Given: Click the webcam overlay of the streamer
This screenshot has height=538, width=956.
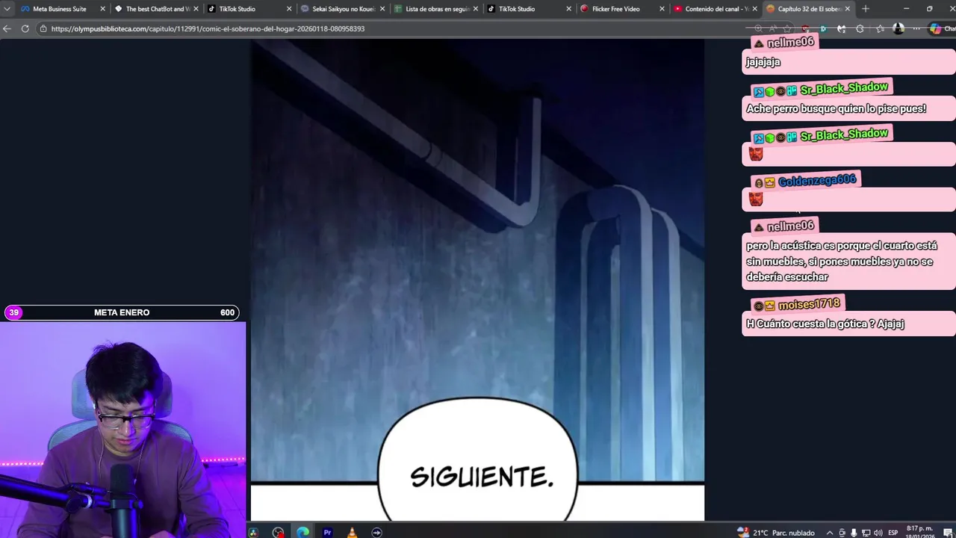Looking at the screenshot, I should click(x=122, y=430).
